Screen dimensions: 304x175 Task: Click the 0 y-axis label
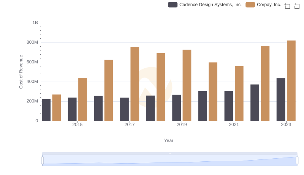click(x=36, y=121)
